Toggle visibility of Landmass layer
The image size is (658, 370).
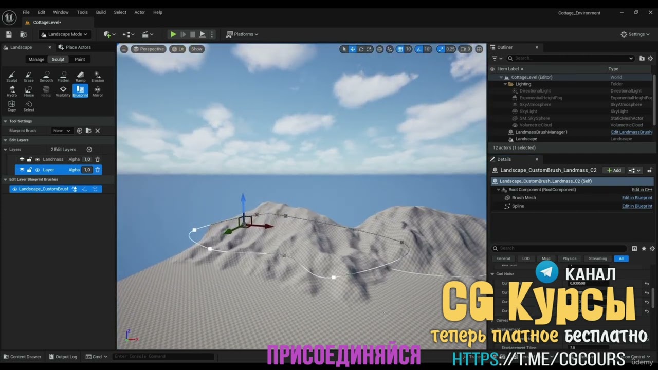click(37, 159)
